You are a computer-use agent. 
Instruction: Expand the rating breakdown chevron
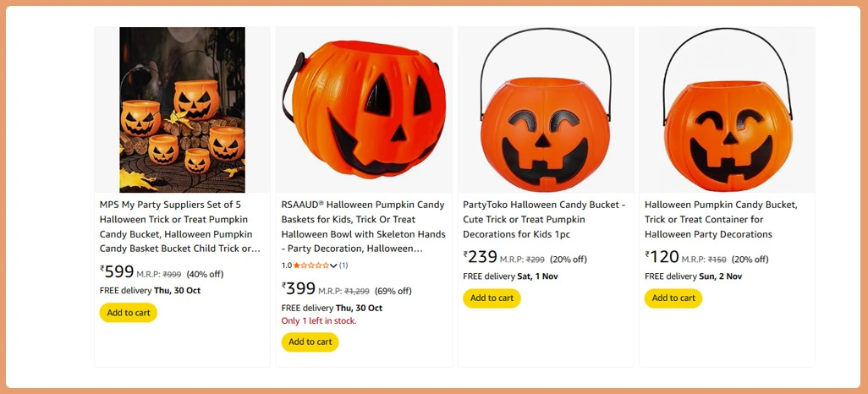(333, 265)
